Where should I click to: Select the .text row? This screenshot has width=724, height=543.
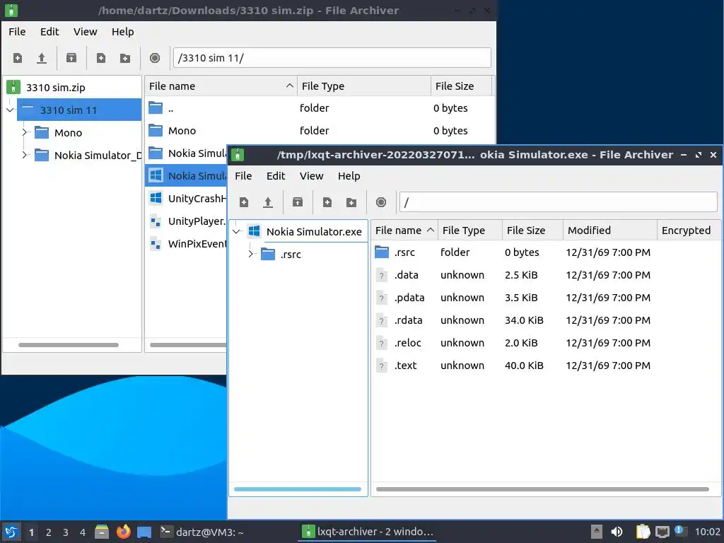[x=546, y=366]
